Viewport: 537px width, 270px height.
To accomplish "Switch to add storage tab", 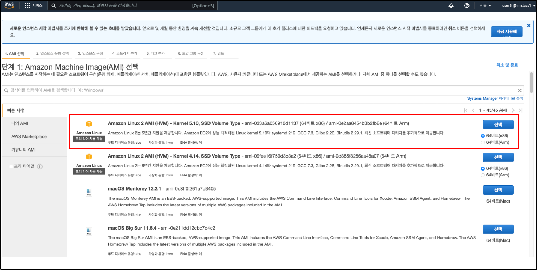I will (124, 53).
